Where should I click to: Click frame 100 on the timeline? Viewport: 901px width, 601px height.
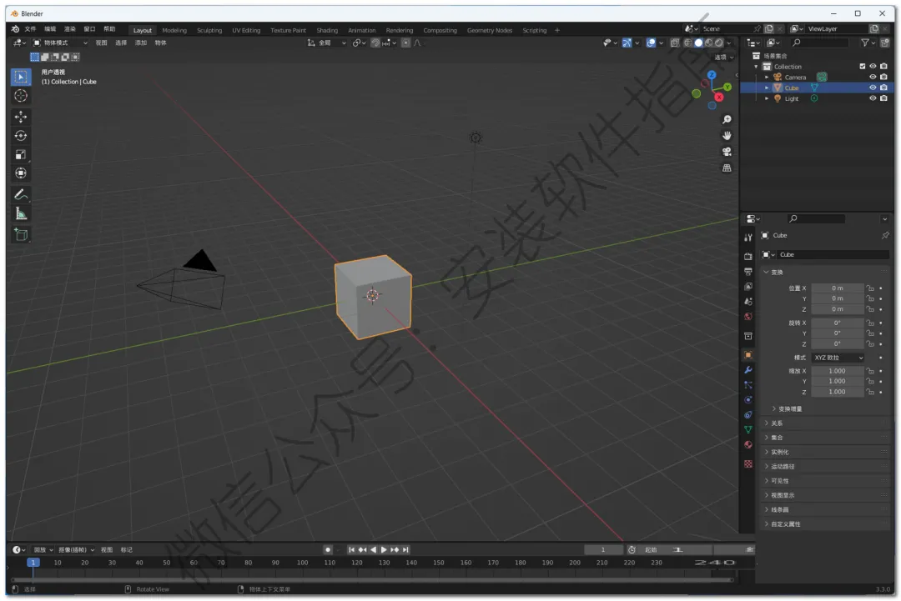click(x=302, y=563)
